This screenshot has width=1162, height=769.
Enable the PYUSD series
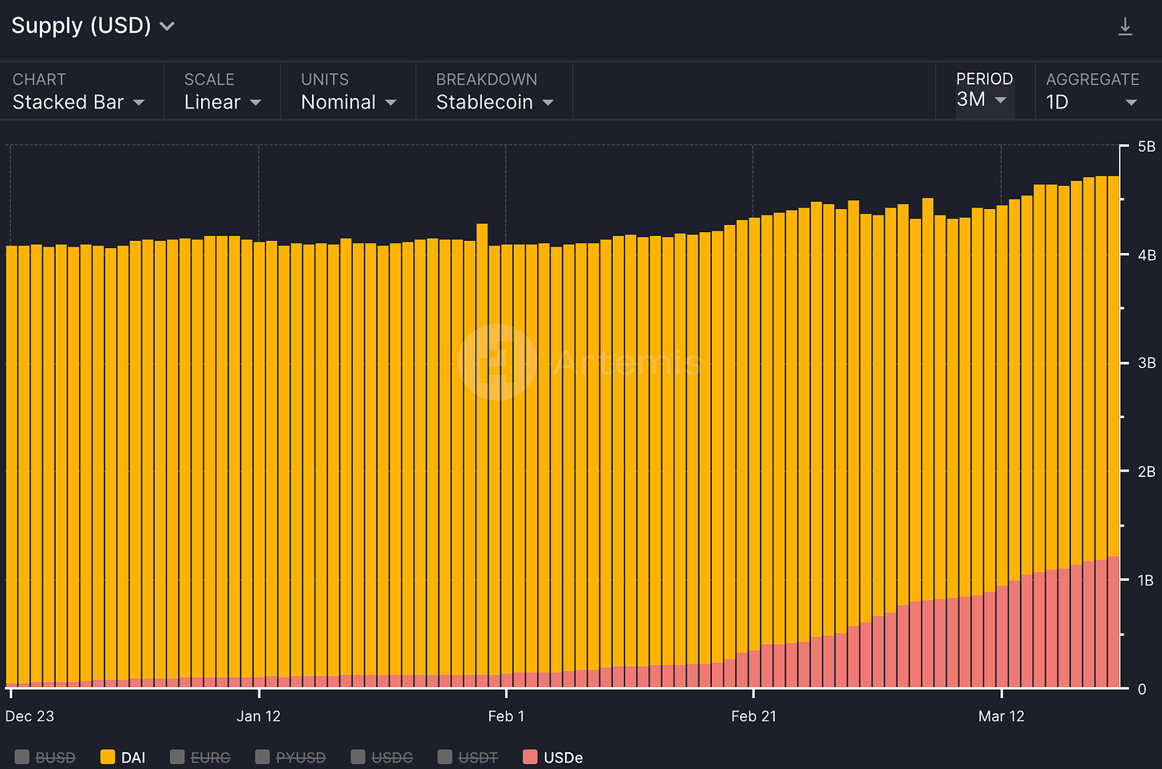[x=290, y=757]
